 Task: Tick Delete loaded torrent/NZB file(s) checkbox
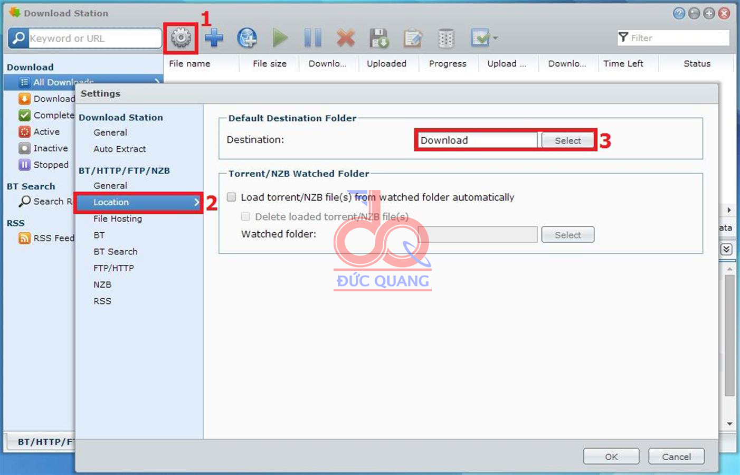click(x=245, y=216)
